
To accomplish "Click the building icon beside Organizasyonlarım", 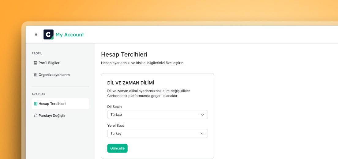I will (36, 75).
